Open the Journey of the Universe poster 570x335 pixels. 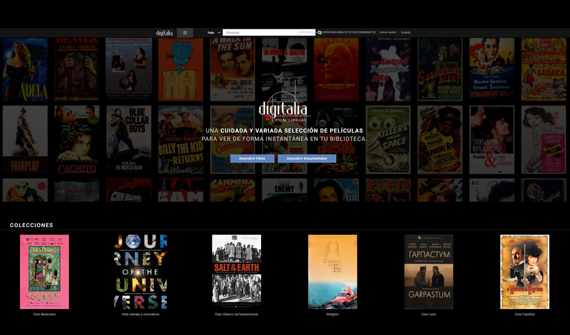point(140,272)
